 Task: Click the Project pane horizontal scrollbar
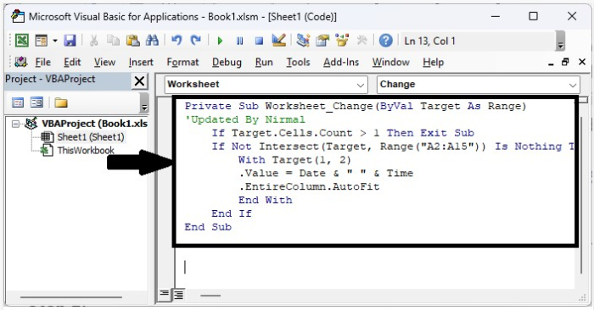(71, 297)
